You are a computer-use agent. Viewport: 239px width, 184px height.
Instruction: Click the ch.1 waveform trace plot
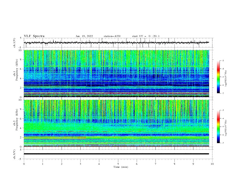coord(116,43)
